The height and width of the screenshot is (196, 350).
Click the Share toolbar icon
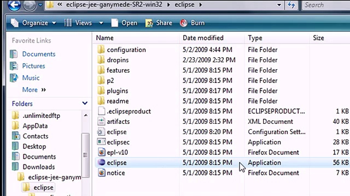pos(149,23)
